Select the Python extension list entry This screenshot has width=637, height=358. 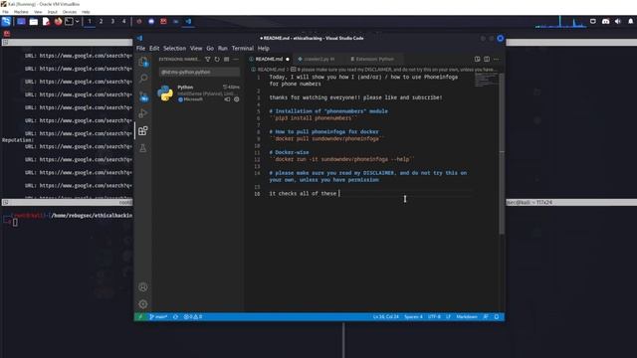click(x=199, y=92)
